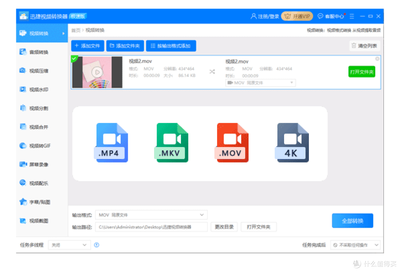Open 音频转换 in the sidebar
Screen dimensions: 400x272
click(x=42, y=52)
